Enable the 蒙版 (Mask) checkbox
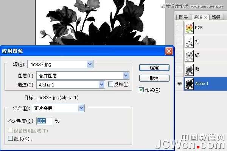The width and height of the screenshot is (227, 151). [x=10, y=138]
